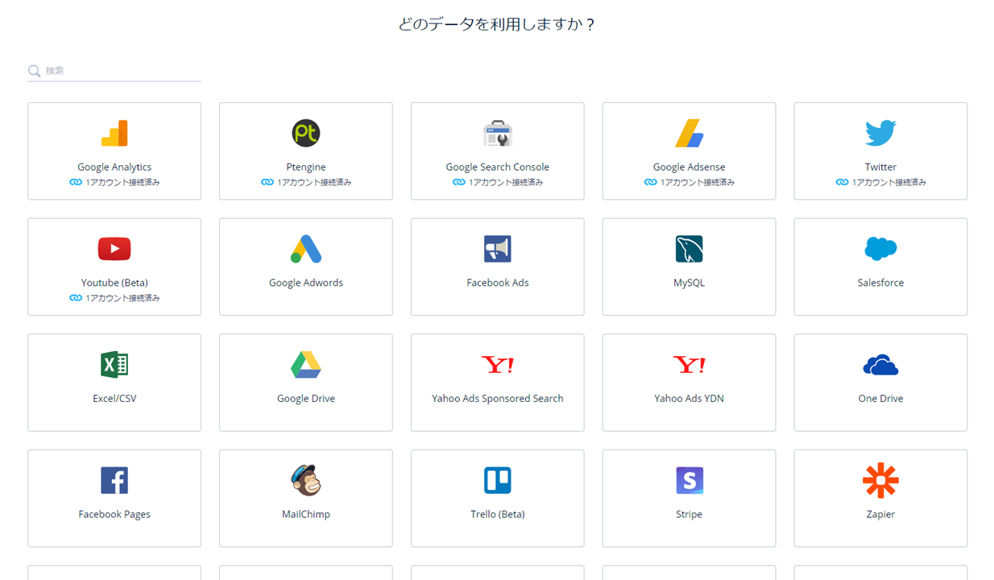
Task: Click the Google Drive triangle icon
Action: coord(306,365)
